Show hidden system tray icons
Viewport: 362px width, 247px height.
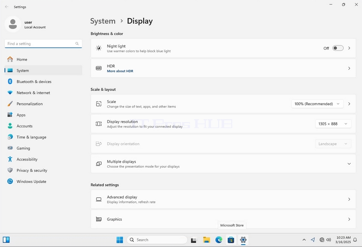pyautogui.click(x=304, y=240)
